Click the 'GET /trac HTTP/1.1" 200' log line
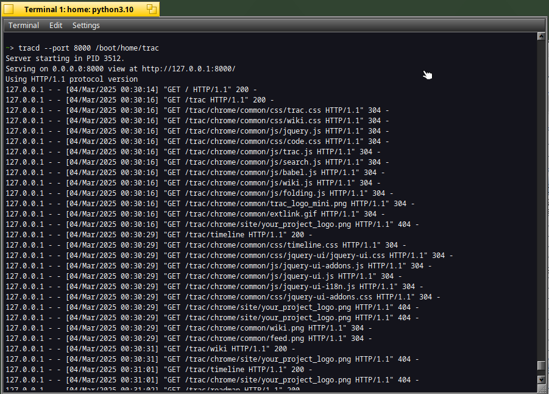The height and width of the screenshot is (394, 549). coord(140,100)
